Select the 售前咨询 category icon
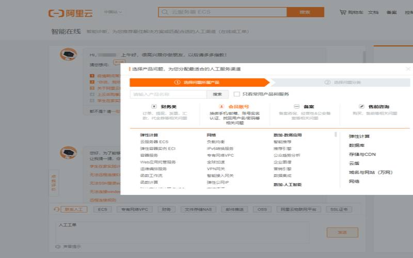 [x=361, y=106]
